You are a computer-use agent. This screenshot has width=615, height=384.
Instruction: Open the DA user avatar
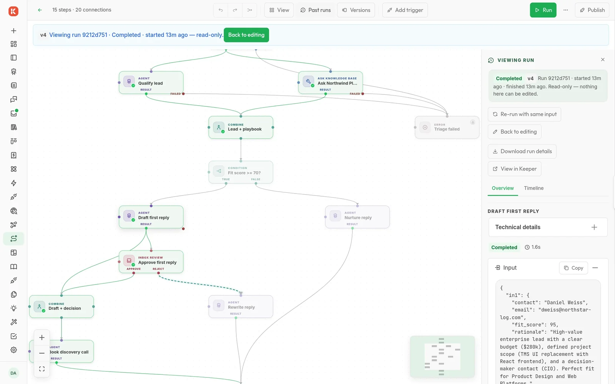pos(13,373)
